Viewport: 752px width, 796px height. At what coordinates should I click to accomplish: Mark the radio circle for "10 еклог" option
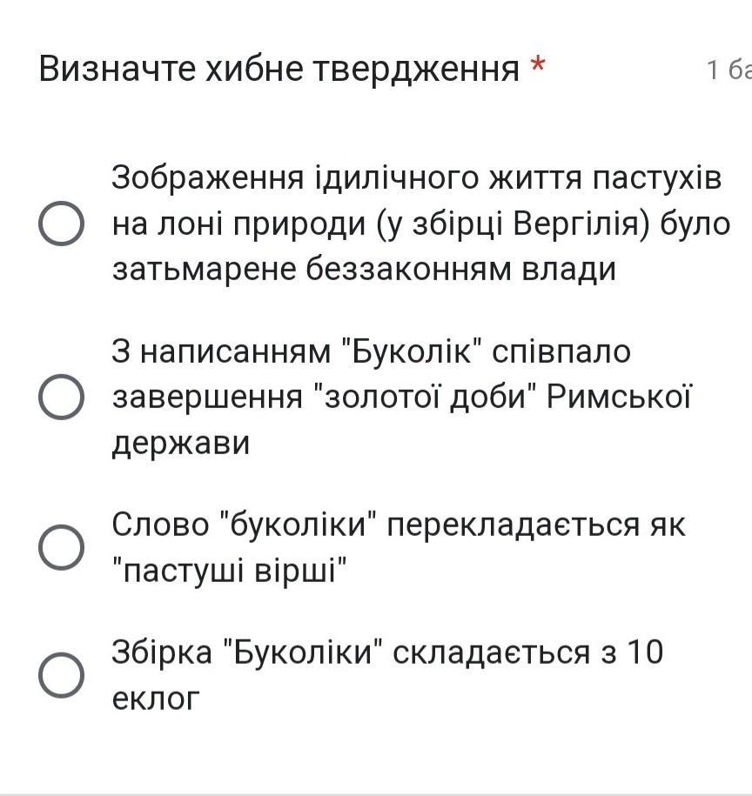pos(61,675)
